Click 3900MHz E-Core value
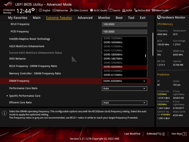The height and width of the screenshot is (142, 189). pyautogui.click(x=162, y=104)
